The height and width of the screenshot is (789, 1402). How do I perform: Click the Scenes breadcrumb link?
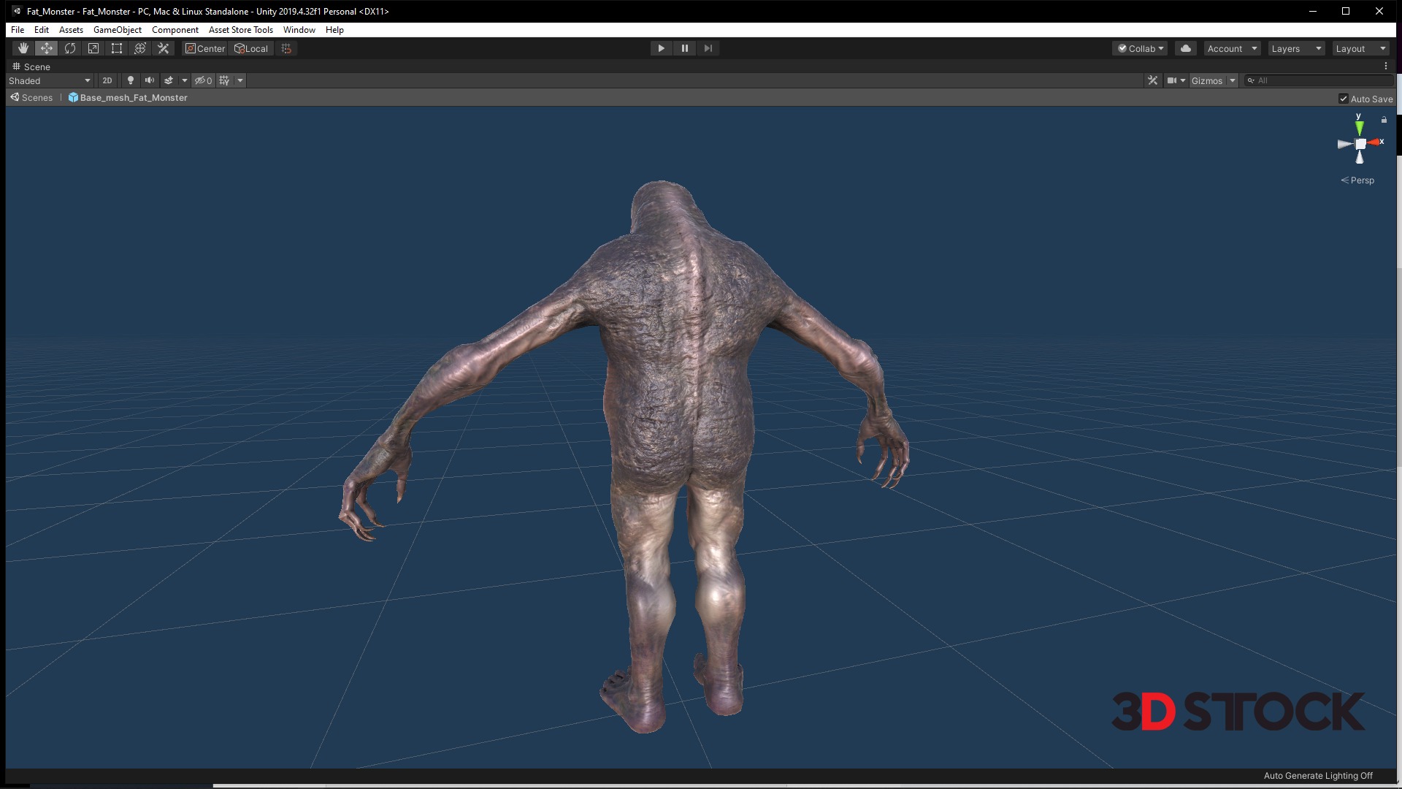pos(37,98)
